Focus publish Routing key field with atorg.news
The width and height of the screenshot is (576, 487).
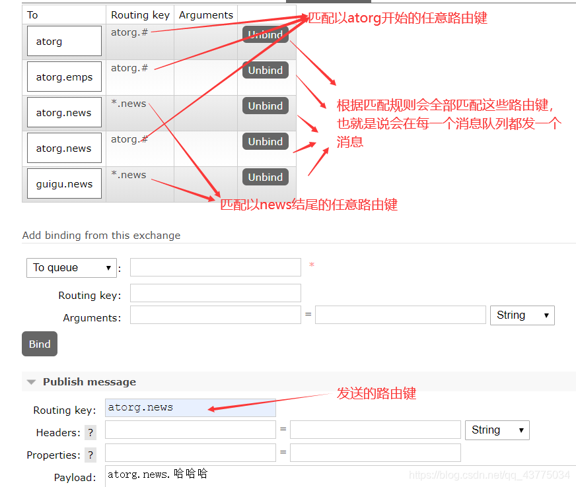click(190, 408)
